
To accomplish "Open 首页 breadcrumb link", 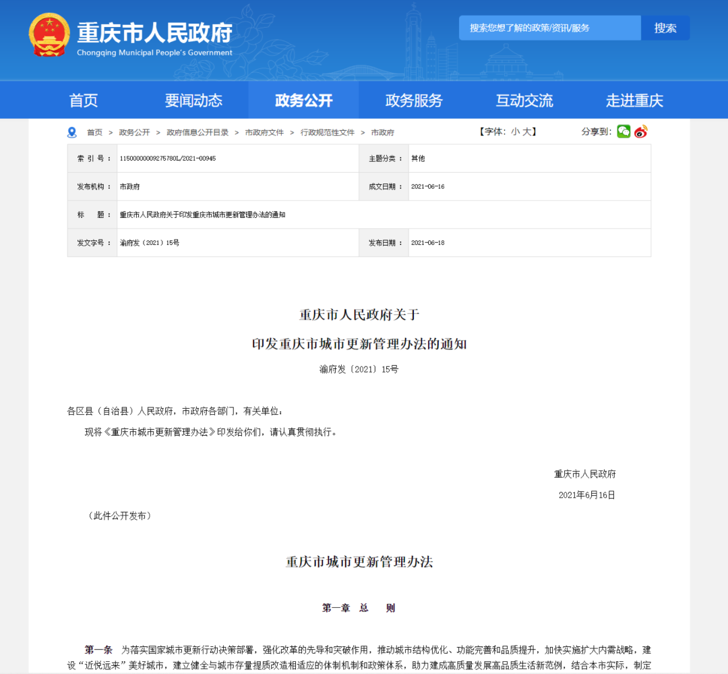I will click(x=94, y=132).
